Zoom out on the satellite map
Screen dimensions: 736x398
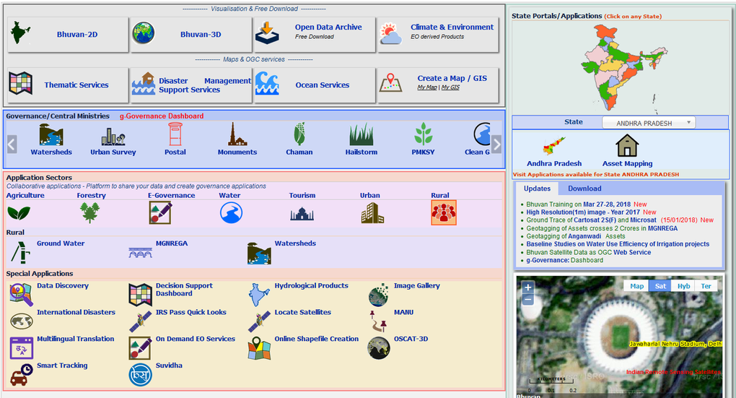528,299
